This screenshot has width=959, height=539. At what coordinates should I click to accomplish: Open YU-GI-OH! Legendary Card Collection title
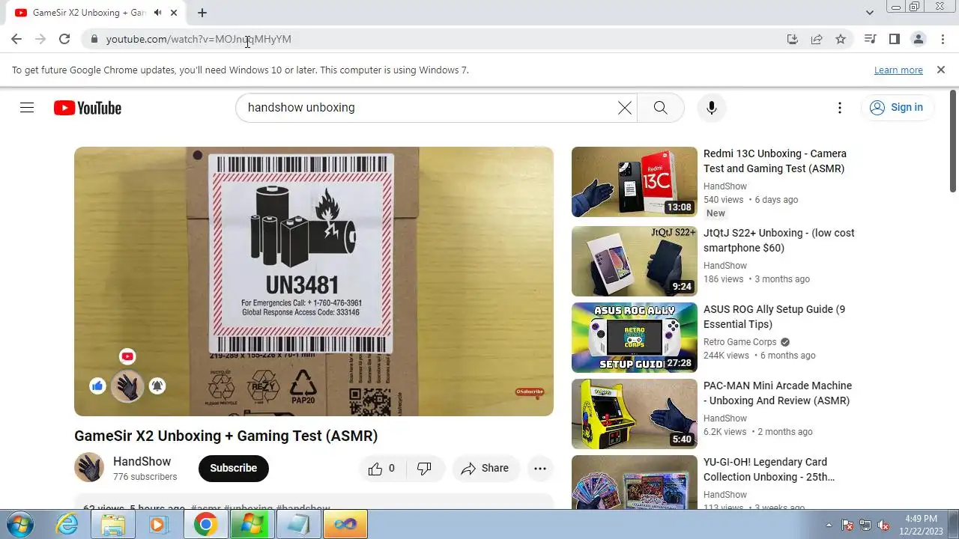[769, 469]
